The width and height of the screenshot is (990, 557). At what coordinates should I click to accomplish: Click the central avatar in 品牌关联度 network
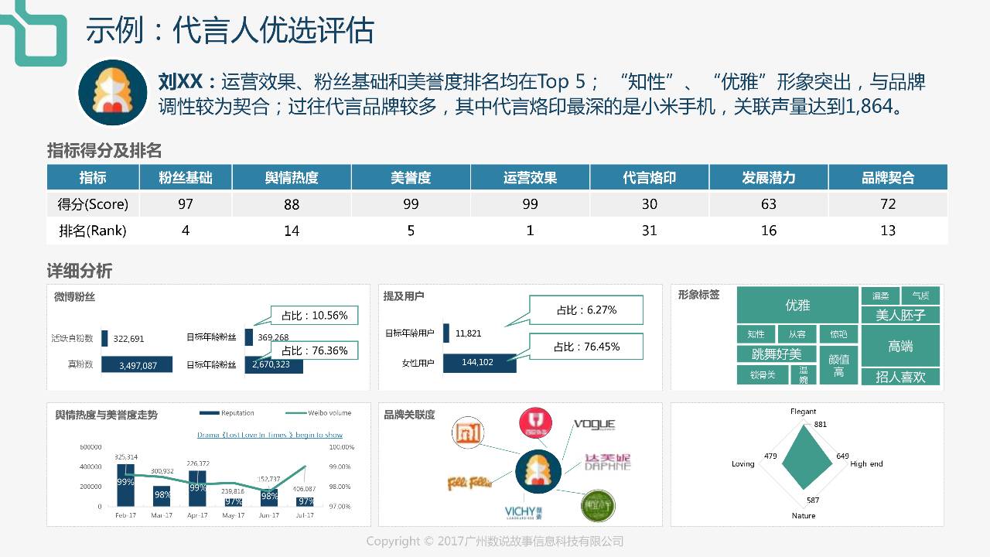coord(538,472)
